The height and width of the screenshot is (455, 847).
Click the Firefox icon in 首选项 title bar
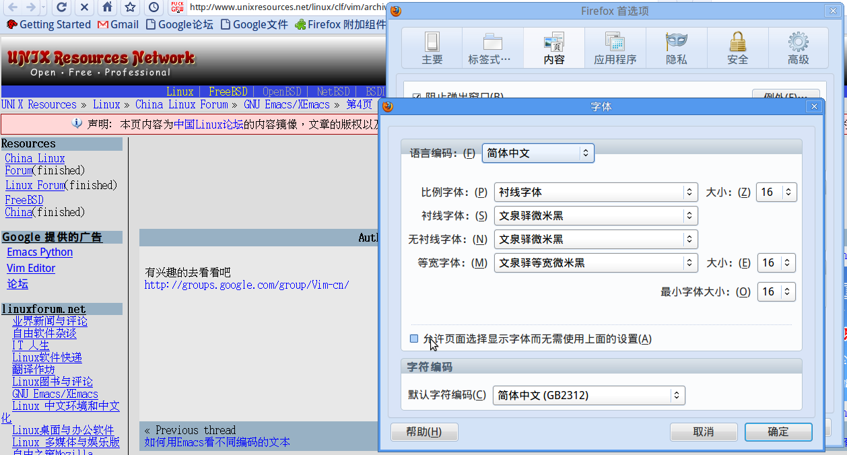pos(396,11)
